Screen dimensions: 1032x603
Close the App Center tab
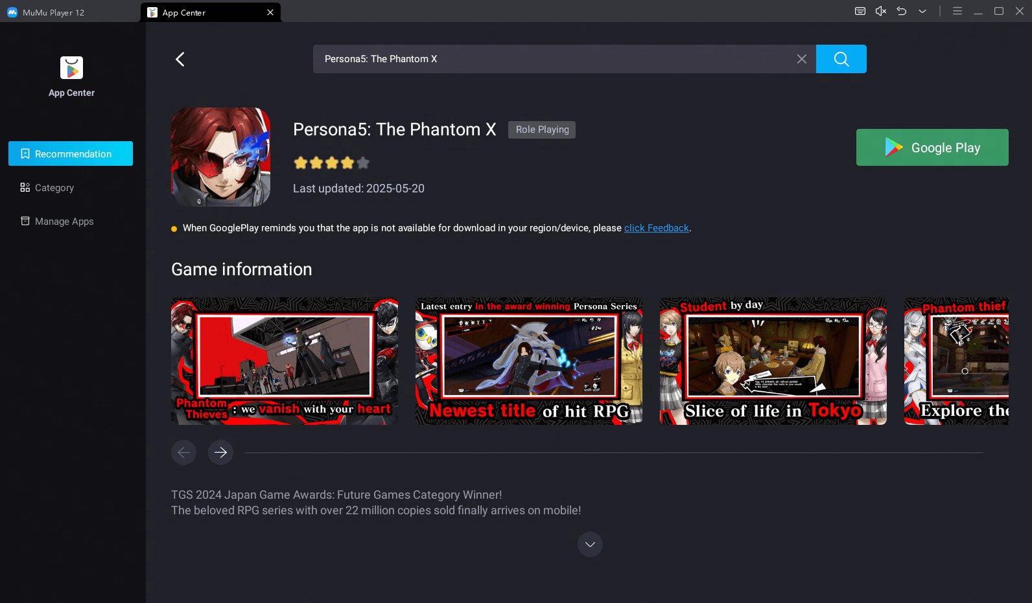[270, 12]
